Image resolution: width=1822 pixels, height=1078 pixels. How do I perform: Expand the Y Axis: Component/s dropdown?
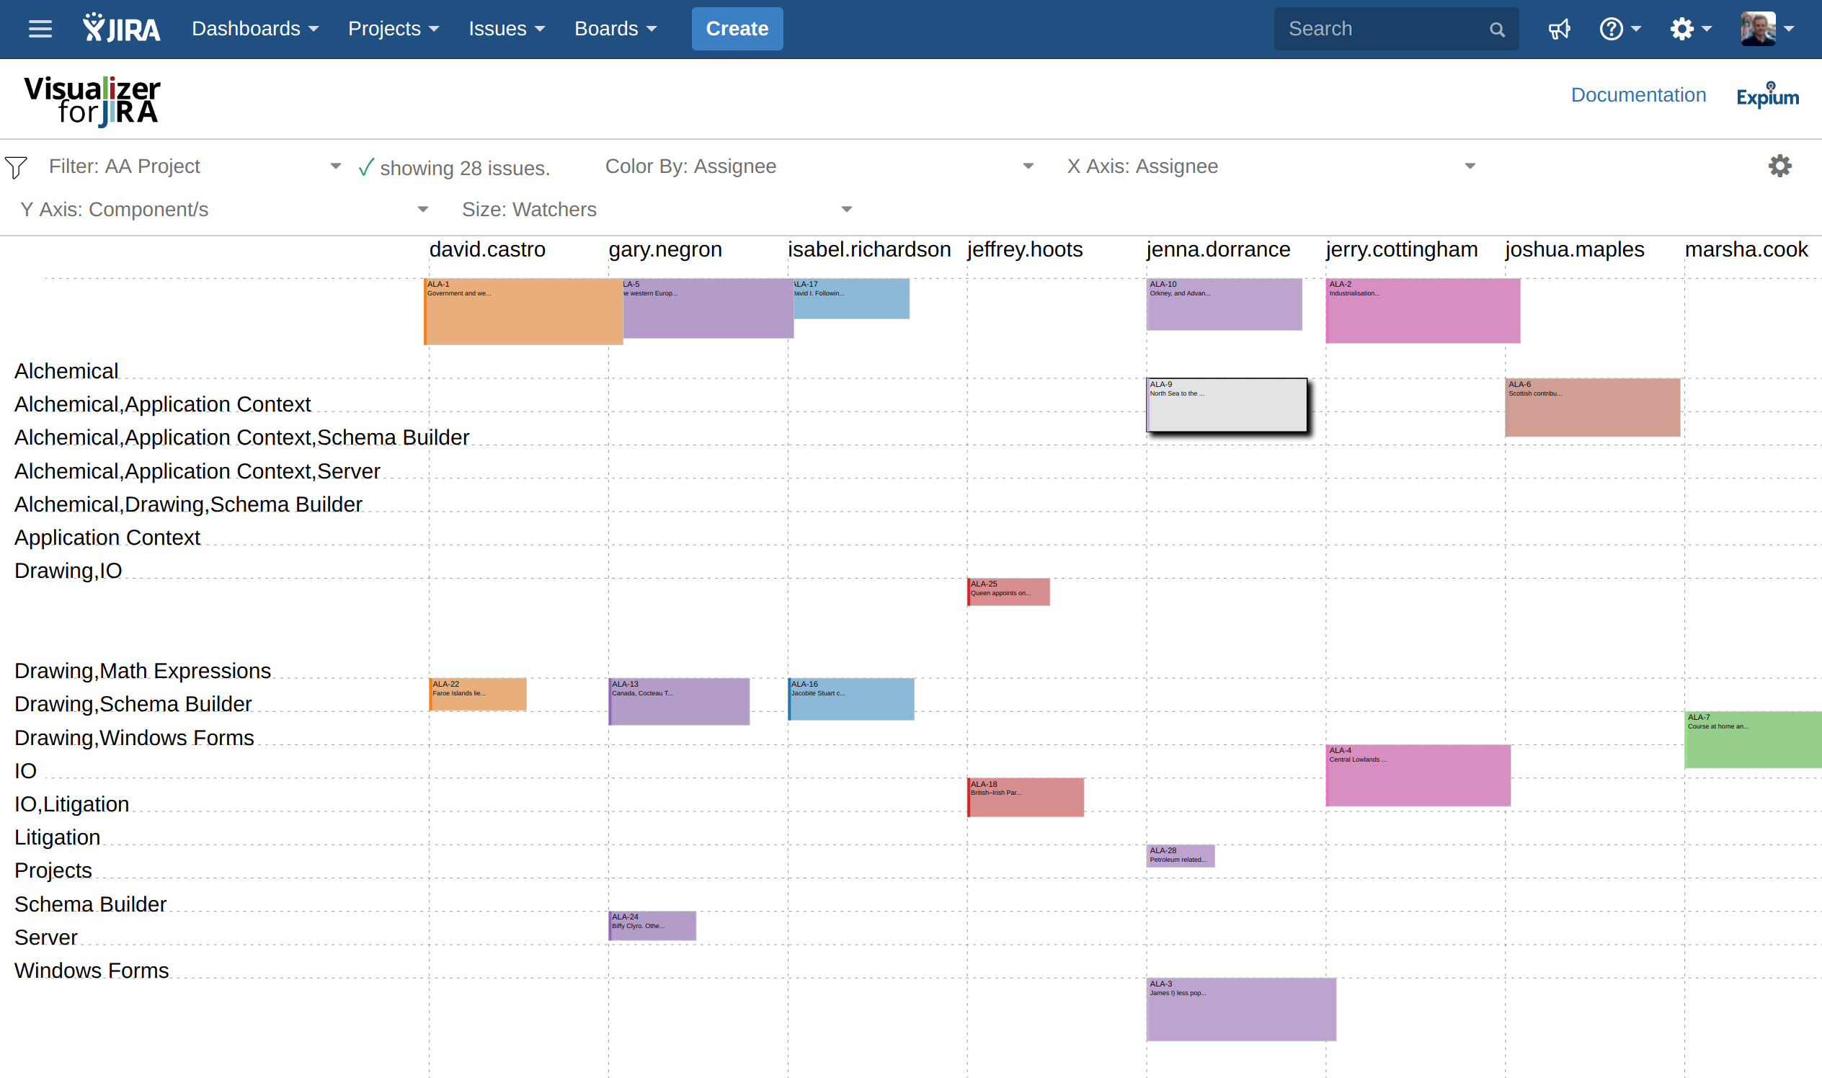pos(422,209)
